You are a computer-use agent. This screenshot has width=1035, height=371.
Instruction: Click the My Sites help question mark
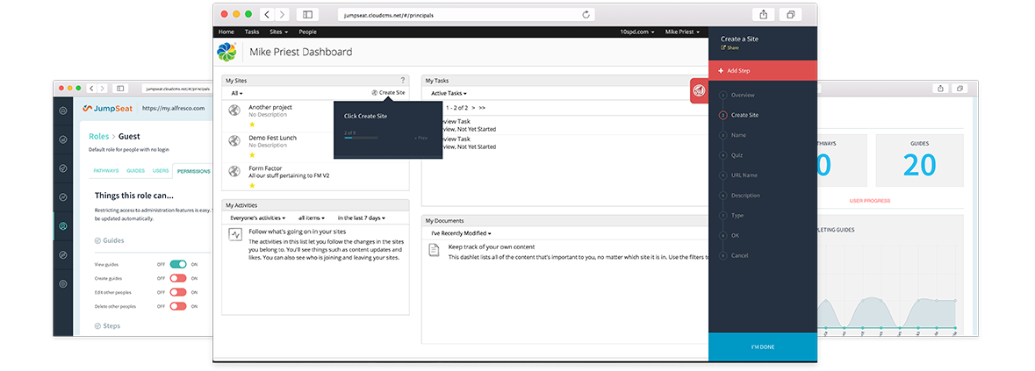(402, 81)
